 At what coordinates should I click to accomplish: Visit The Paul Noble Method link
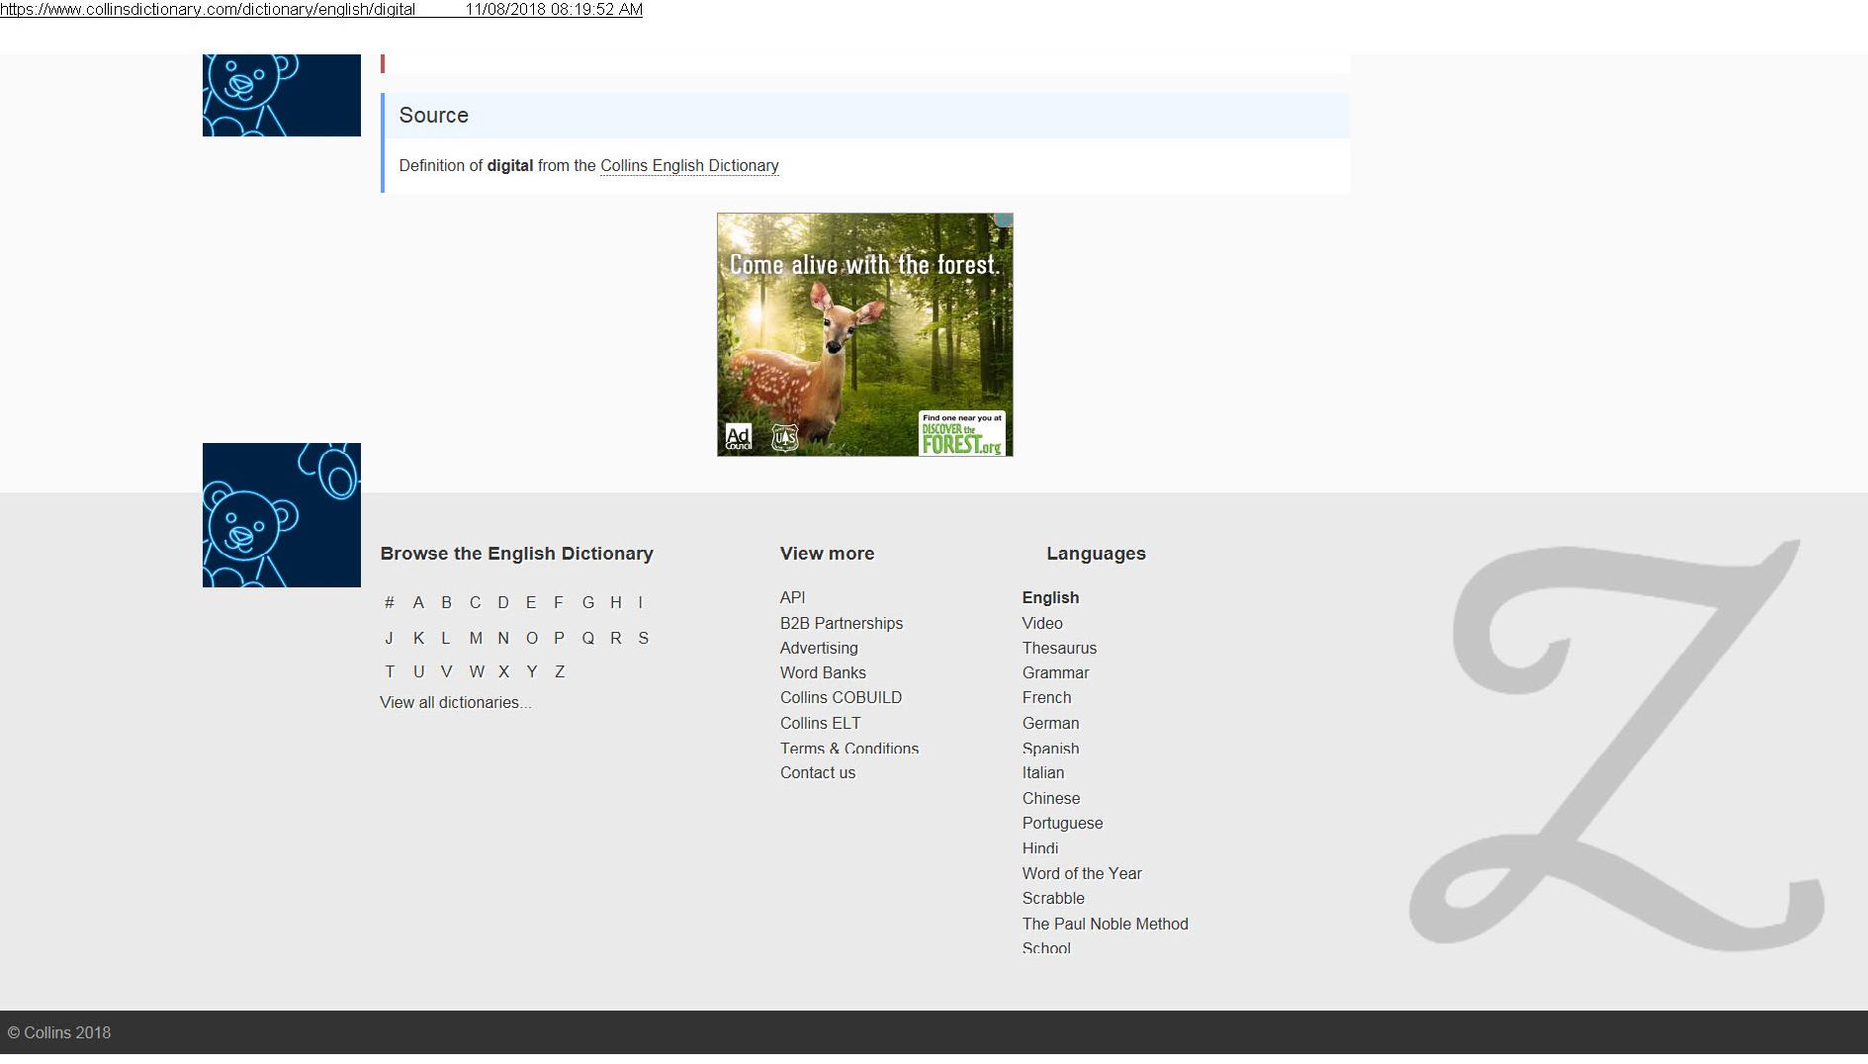[1105, 924]
